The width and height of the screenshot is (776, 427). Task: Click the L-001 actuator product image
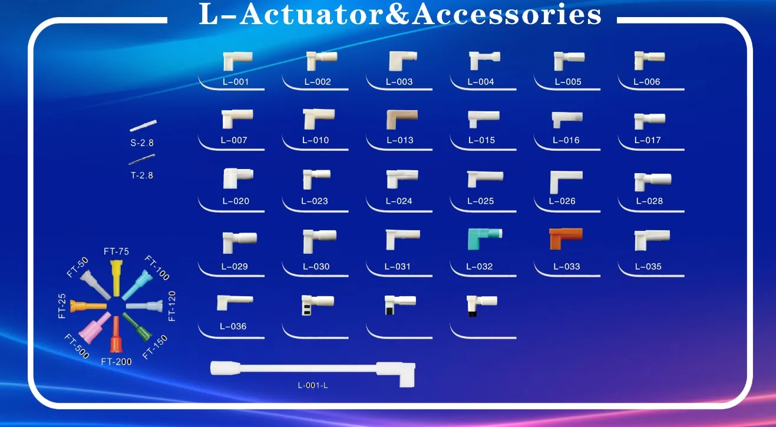pyautogui.click(x=237, y=60)
